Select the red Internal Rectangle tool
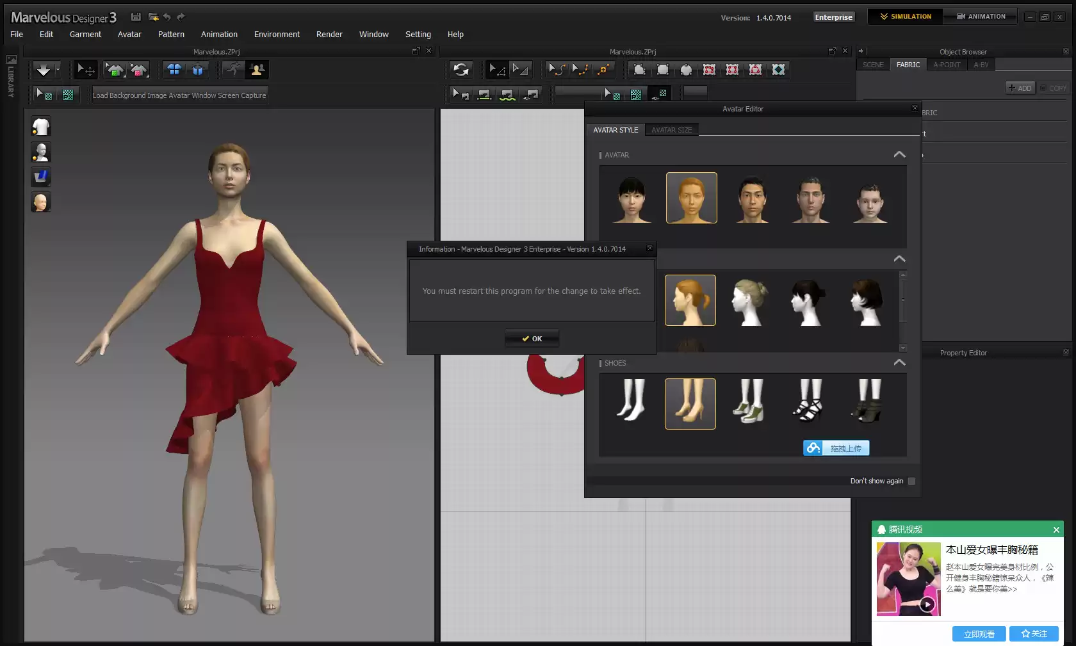This screenshot has height=646, width=1076. (732, 70)
